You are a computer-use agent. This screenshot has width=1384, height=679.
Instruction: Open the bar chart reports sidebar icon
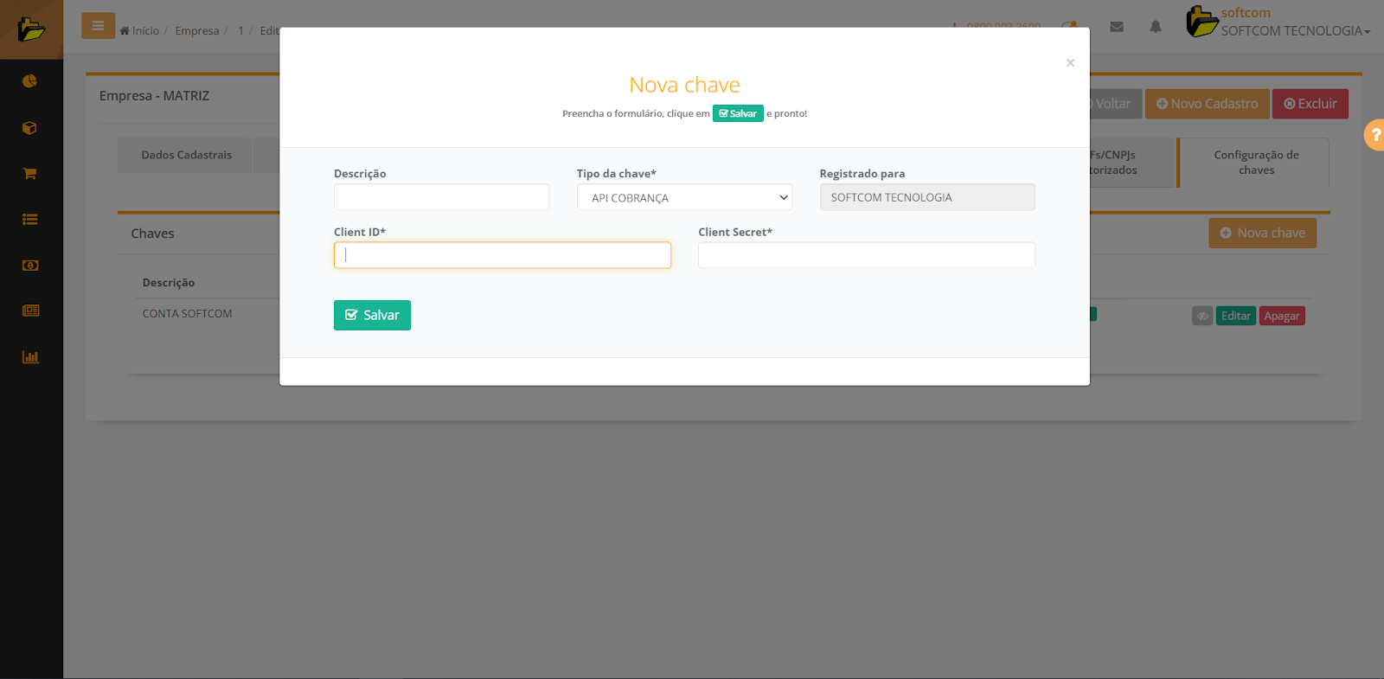pyautogui.click(x=30, y=357)
